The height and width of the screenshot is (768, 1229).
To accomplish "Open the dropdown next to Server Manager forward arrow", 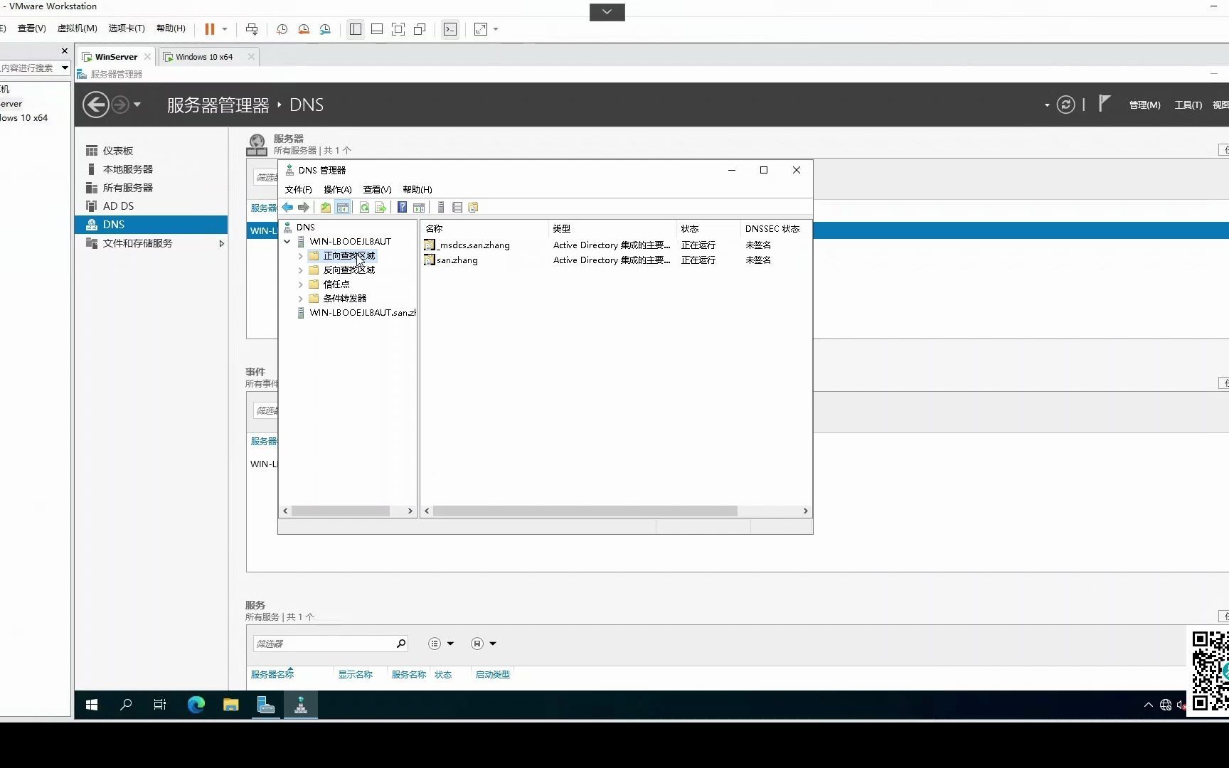I will click(137, 105).
